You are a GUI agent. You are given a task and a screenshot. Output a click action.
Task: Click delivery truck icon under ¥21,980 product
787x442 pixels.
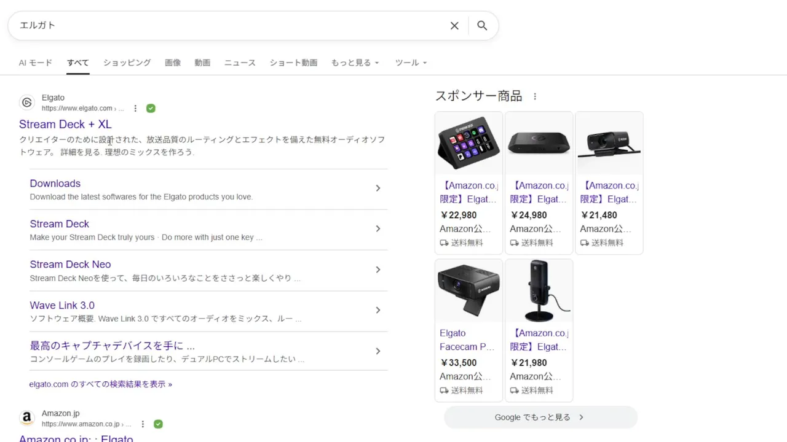coord(514,390)
